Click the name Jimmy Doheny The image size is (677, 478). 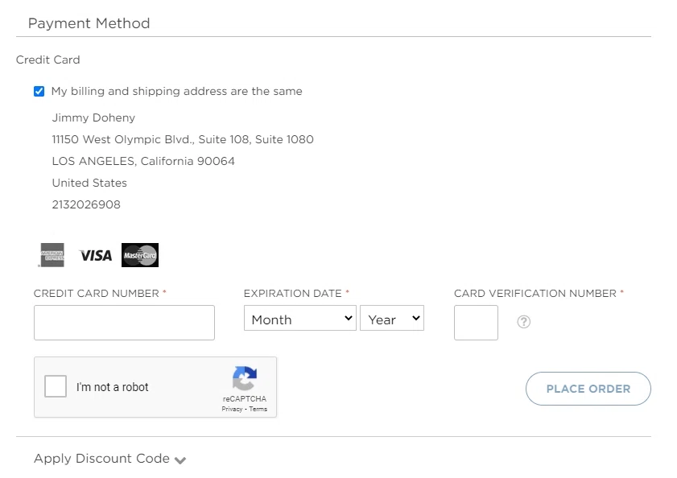[x=93, y=117]
